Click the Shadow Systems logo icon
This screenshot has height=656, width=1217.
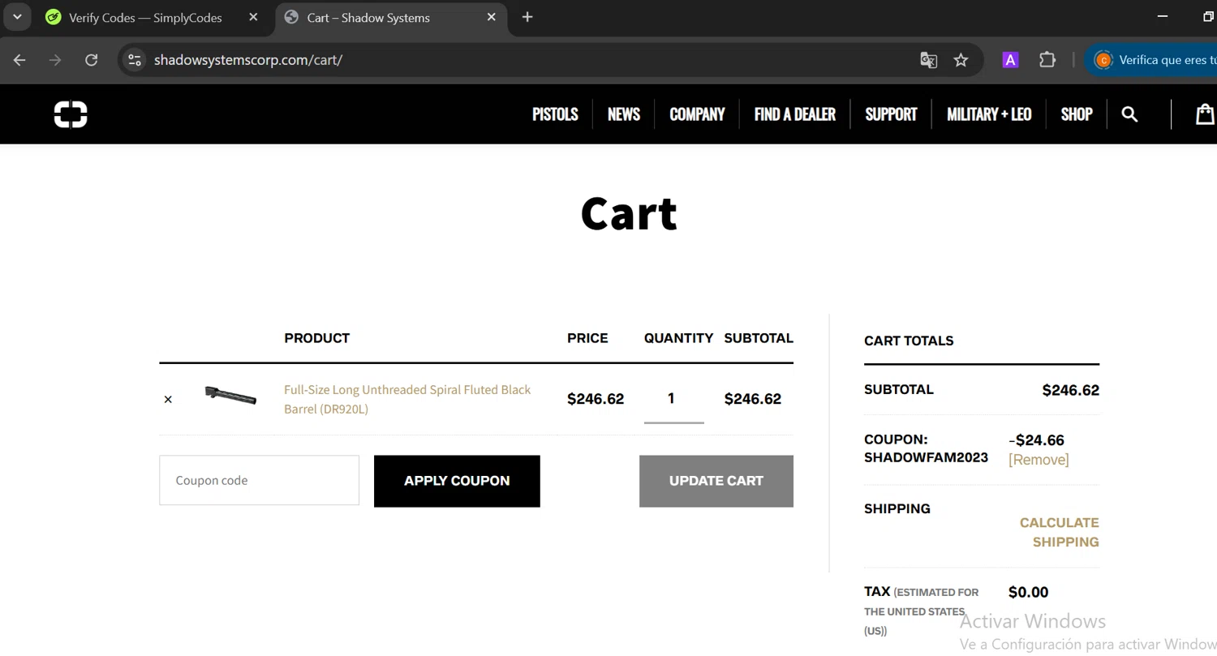tap(71, 114)
